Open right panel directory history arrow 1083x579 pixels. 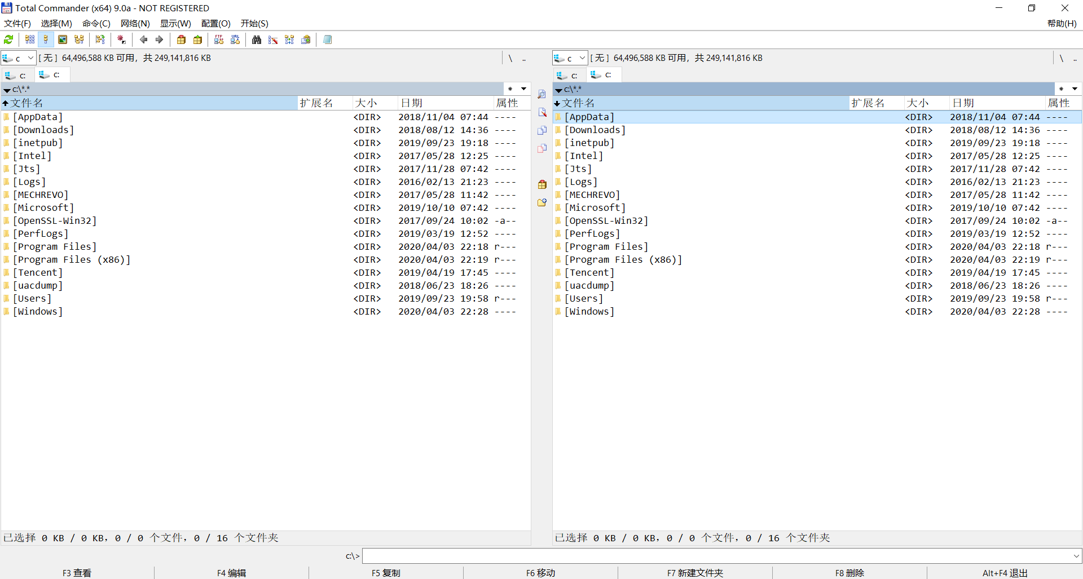[1075, 89]
